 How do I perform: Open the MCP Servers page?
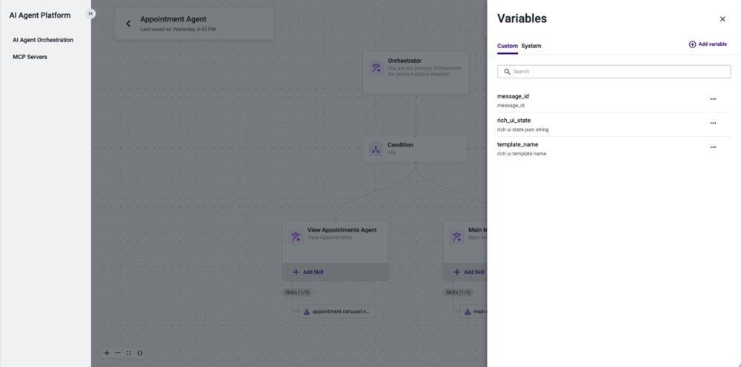30,57
